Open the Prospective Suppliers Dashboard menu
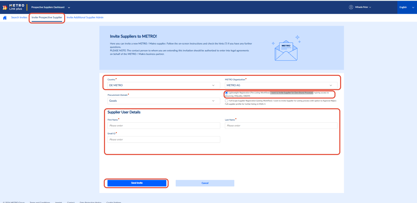The width and height of the screenshot is (417, 203). [x=51, y=7]
